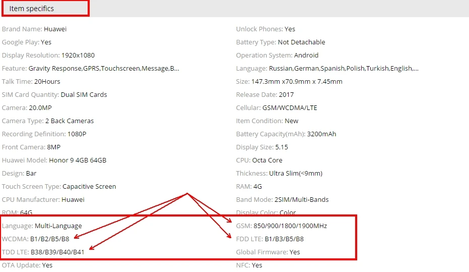Click Global Firmware: Yes entry
Image resolution: width=469 pixels, height=272 pixels.
tap(268, 252)
